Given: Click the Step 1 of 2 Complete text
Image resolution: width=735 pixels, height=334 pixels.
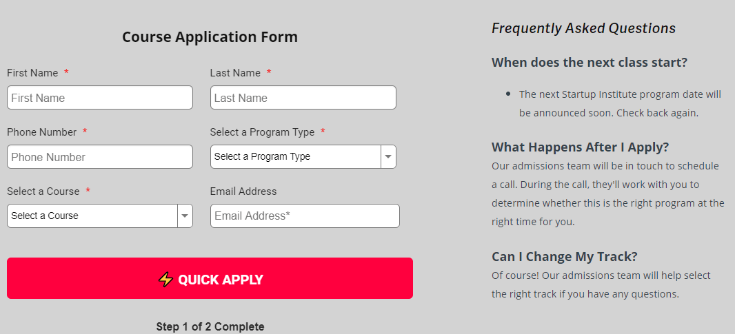Looking at the screenshot, I should click(210, 326).
